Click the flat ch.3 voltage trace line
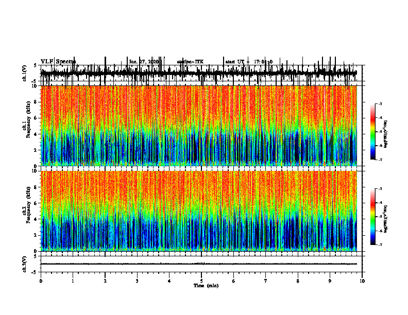 point(198,264)
